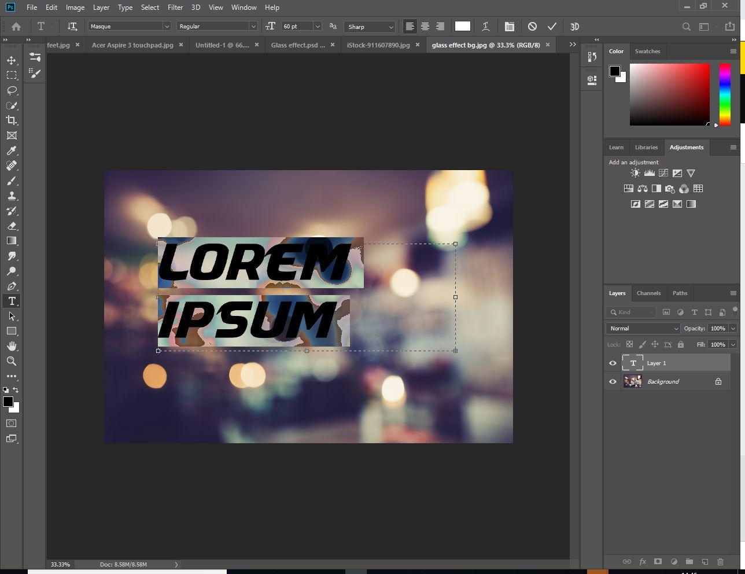745x574 pixels.
Task: Click the foreground color swatch in toolbar
Action: (8, 402)
